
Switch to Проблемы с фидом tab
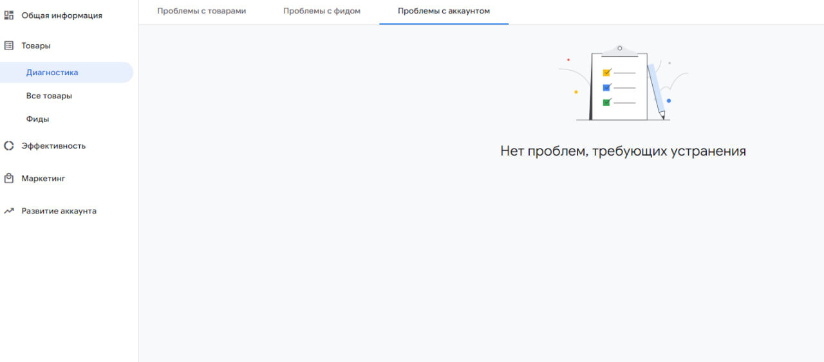(322, 11)
